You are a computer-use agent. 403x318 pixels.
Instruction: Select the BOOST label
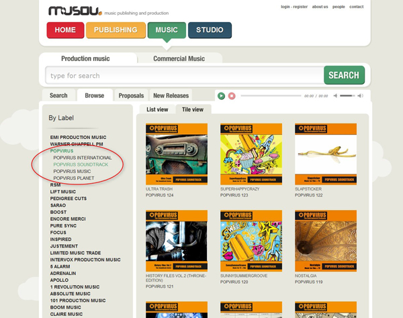pyautogui.click(x=58, y=212)
